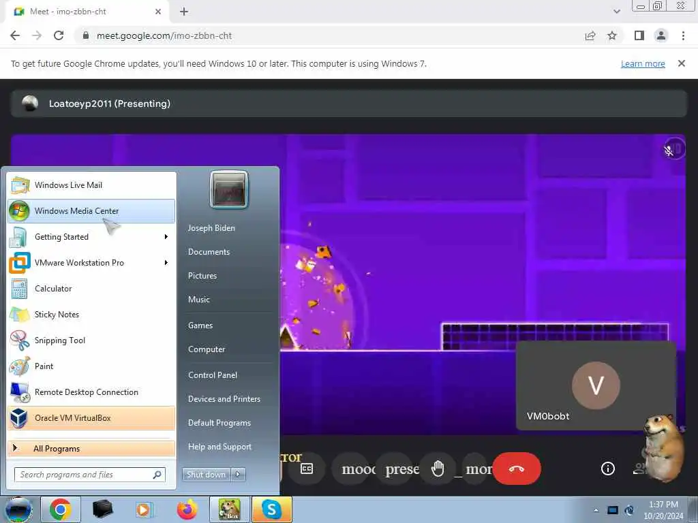Image resolution: width=698 pixels, height=523 pixels.
Task: Click the search magnifier icon in Start menu
Action: (x=157, y=475)
